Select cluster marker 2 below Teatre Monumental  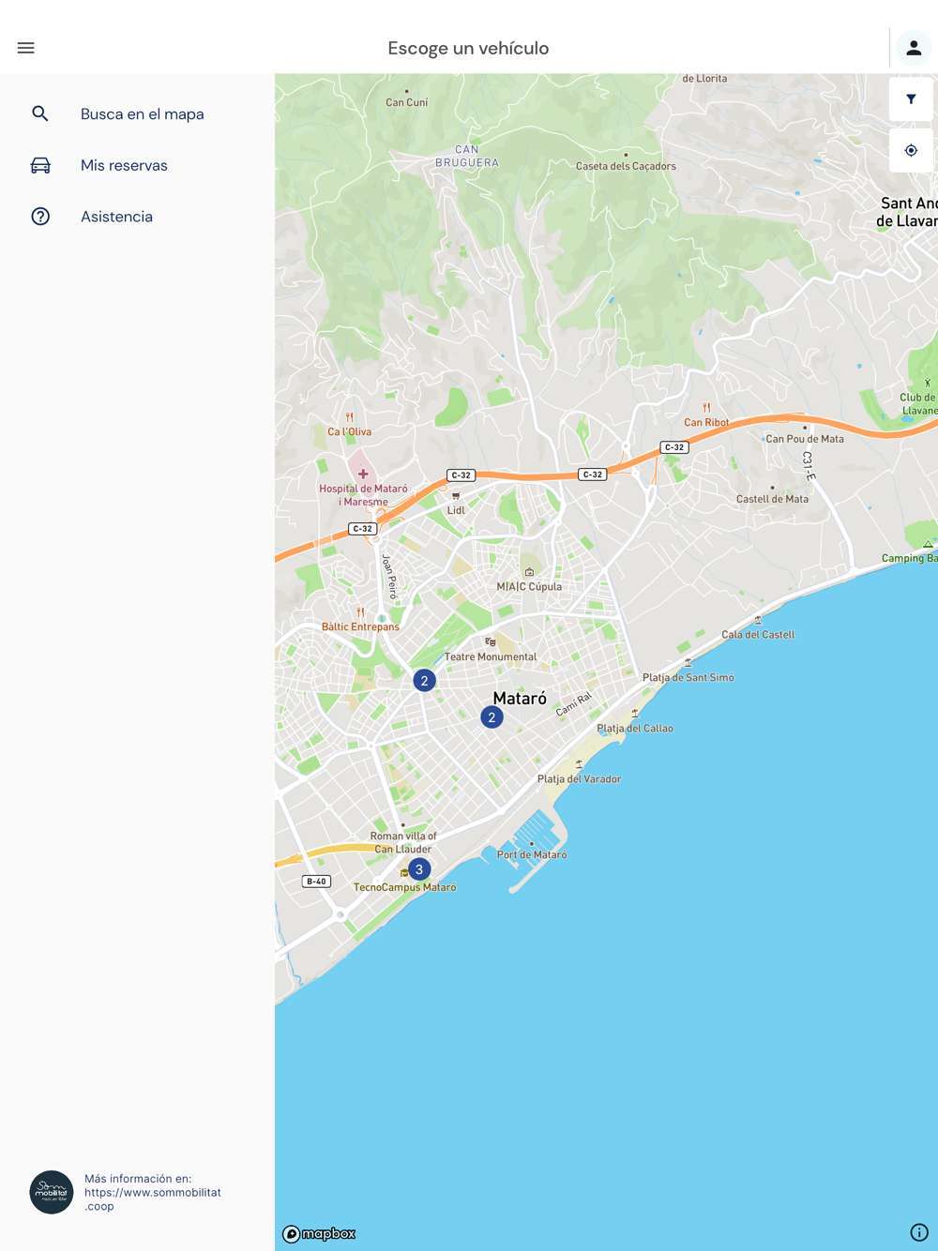point(424,681)
